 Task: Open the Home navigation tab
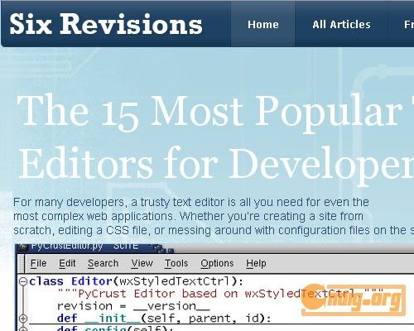point(263,24)
